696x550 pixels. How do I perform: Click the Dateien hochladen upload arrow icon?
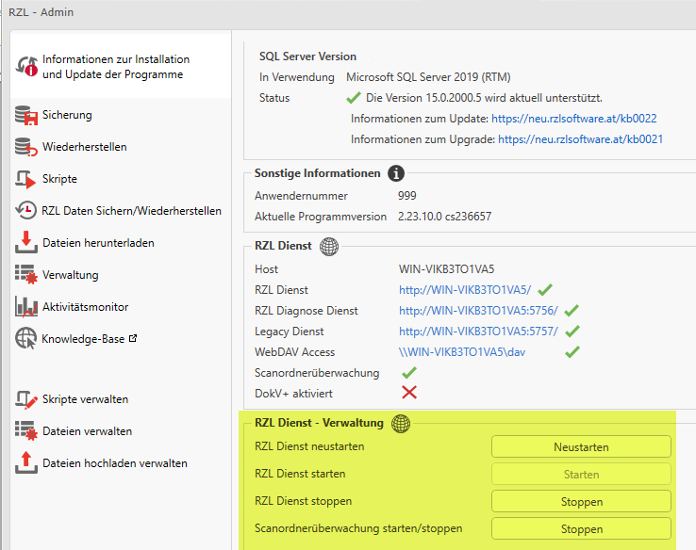tap(26, 462)
